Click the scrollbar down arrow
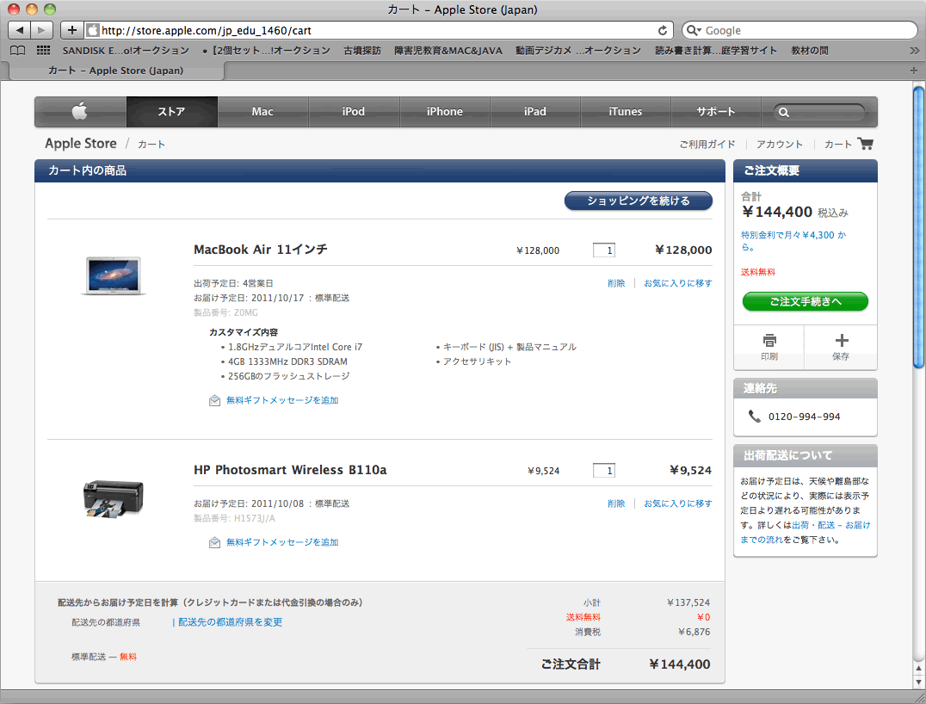 point(917,682)
